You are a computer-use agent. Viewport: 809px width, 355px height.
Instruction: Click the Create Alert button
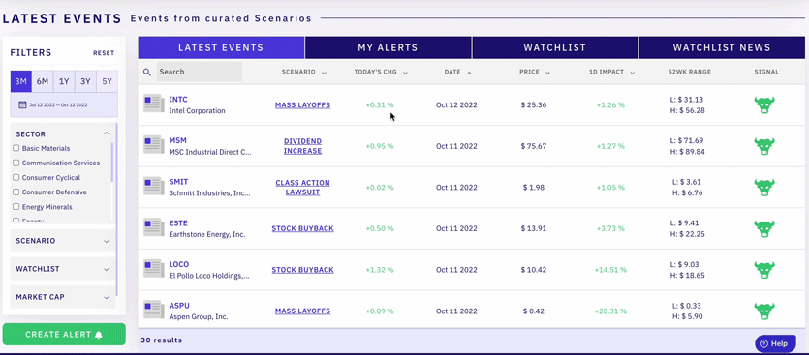click(64, 335)
